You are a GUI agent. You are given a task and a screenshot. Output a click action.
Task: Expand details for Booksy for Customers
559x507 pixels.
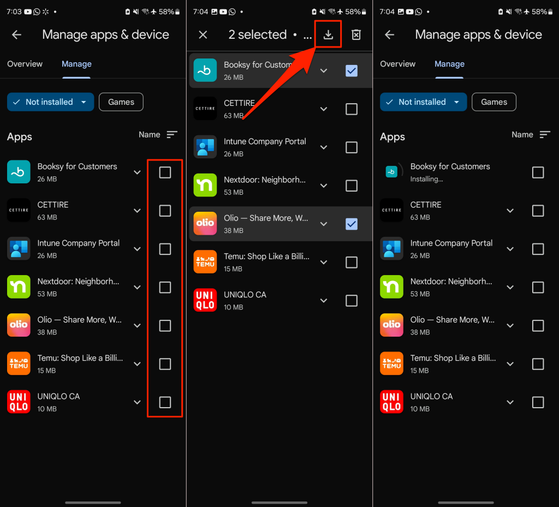[x=323, y=70]
